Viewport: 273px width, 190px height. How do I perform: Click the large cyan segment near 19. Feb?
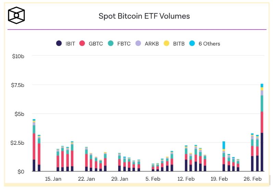click(224, 145)
